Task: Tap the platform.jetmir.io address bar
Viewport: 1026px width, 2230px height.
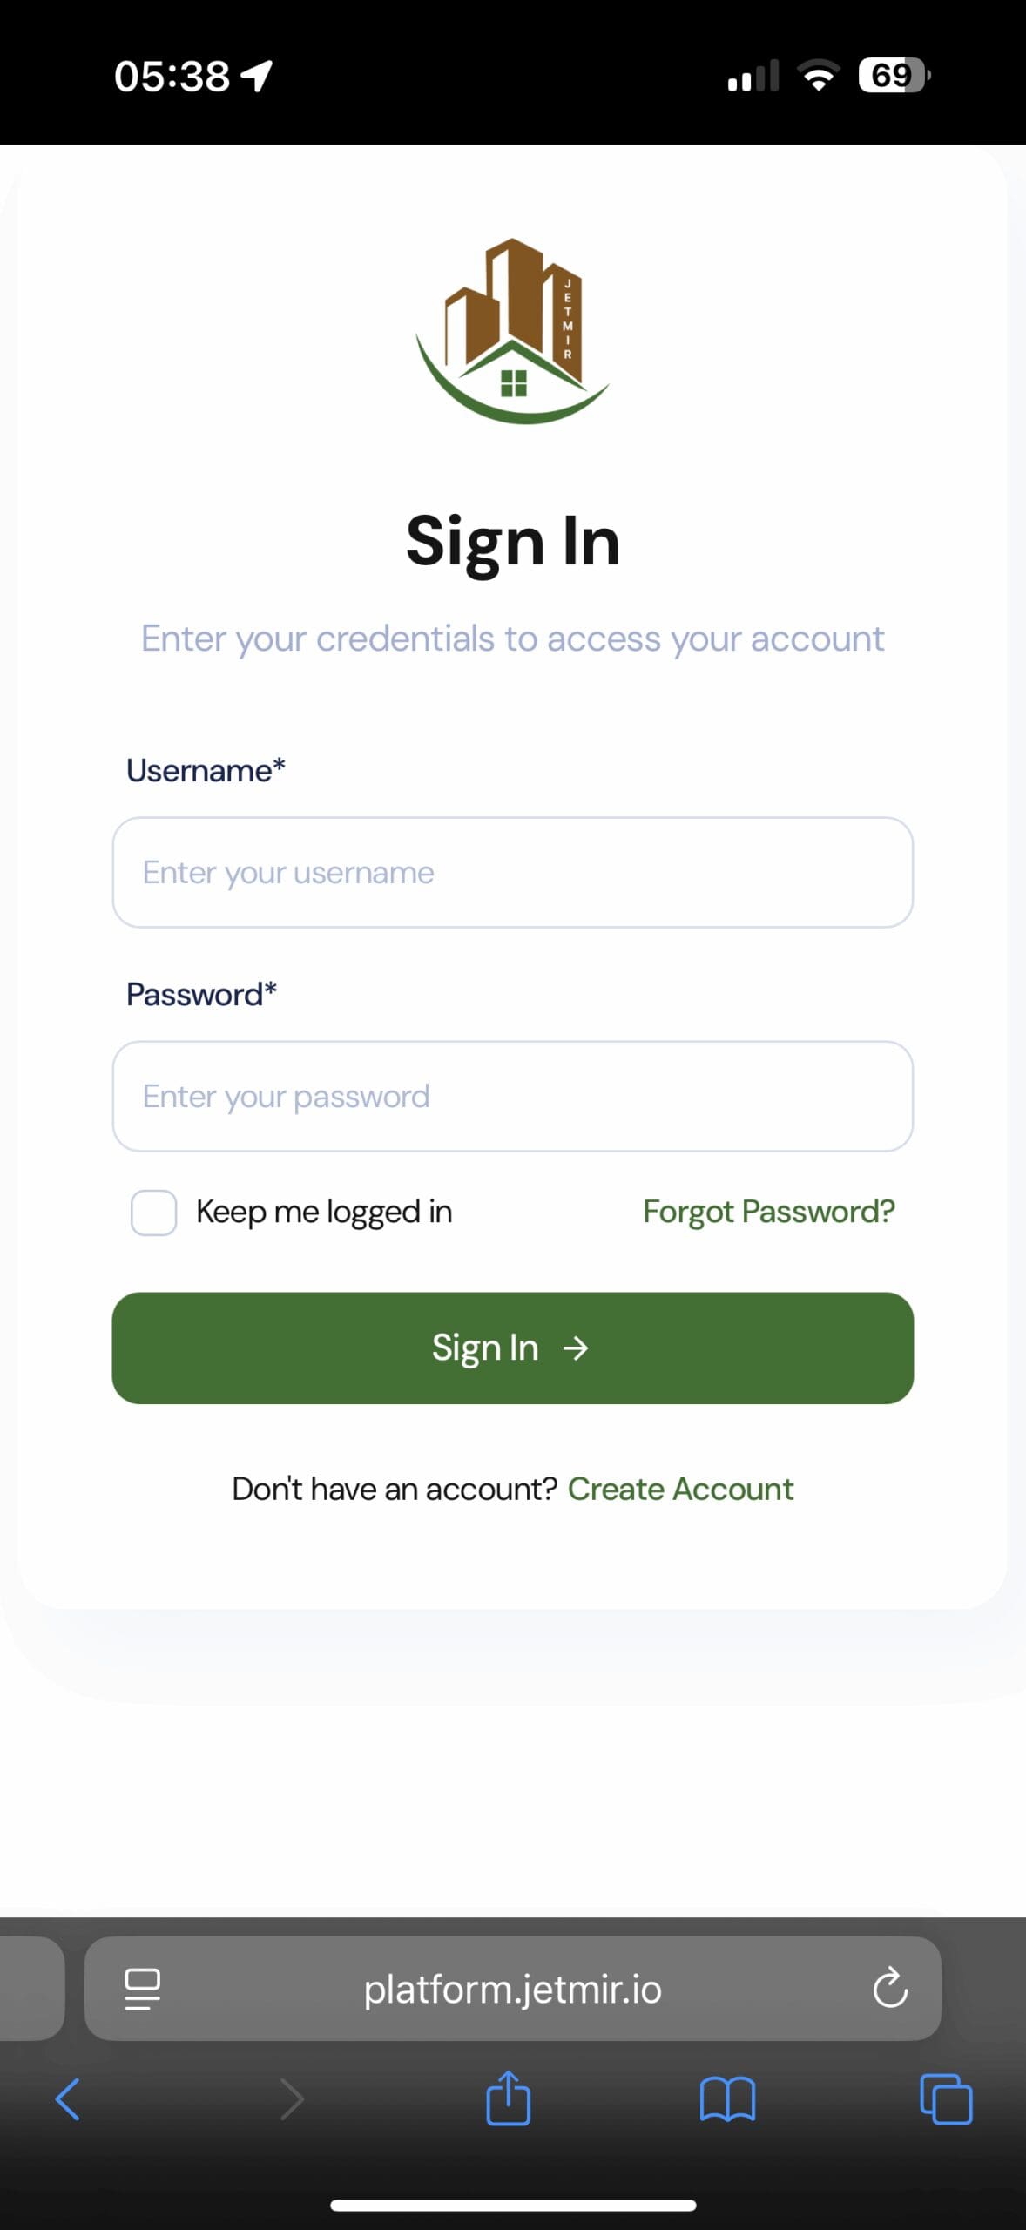Action: [512, 1989]
